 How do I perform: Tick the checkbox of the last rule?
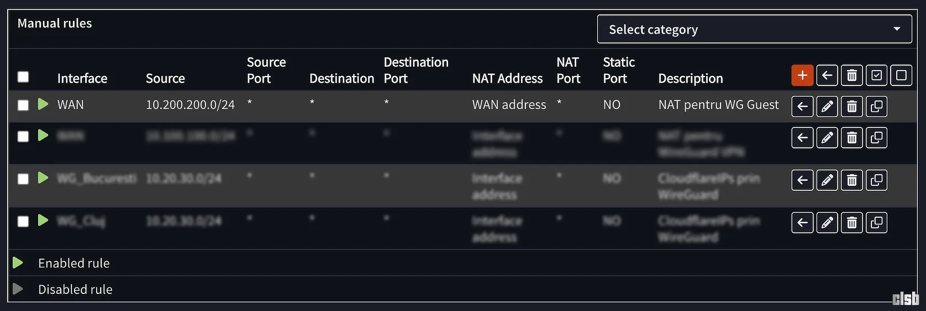coord(23,222)
